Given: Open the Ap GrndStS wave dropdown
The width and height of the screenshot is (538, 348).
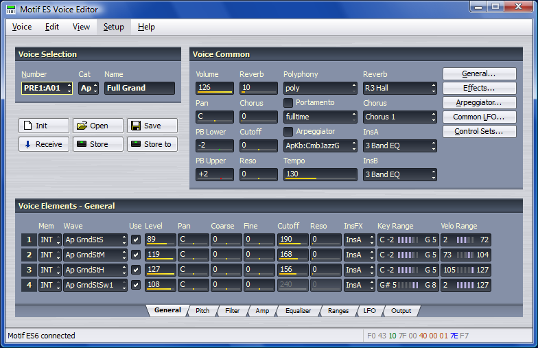Looking at the screenshot, I should pos(95,240).
